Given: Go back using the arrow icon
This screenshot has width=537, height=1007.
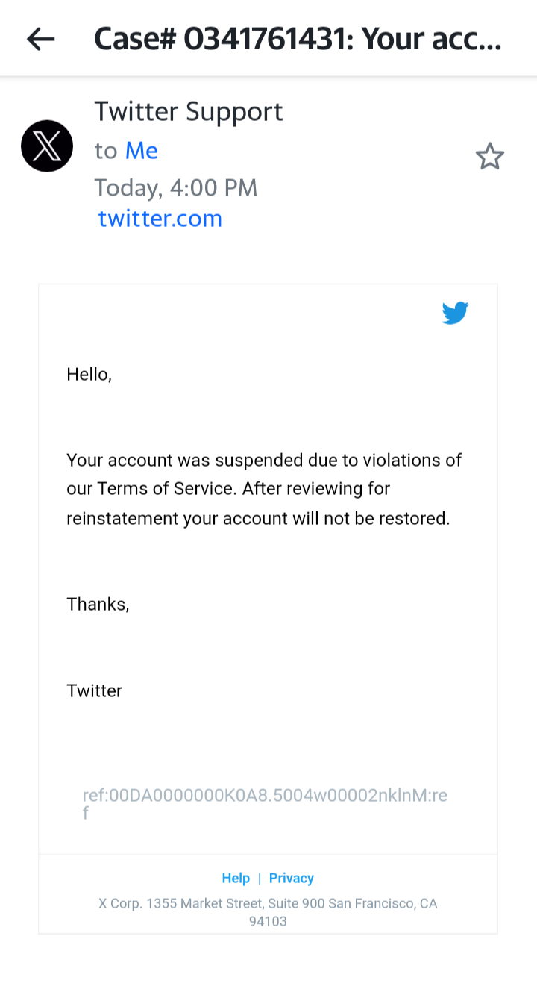Looking at the screenshot, I should tap(41, 39).
